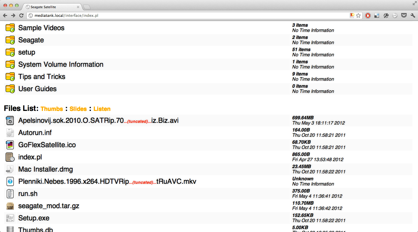Download Mac Installer.dmg file link
The height and width of the screenshot is (232, 418).
46,169
